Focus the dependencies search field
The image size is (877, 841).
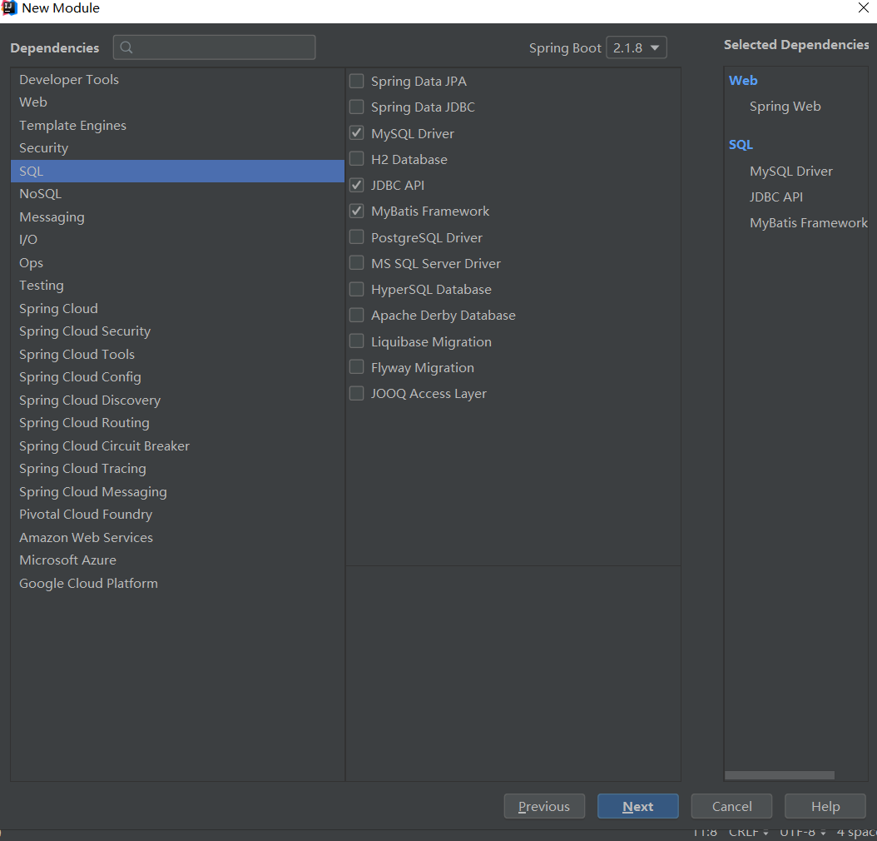[214, 47]
